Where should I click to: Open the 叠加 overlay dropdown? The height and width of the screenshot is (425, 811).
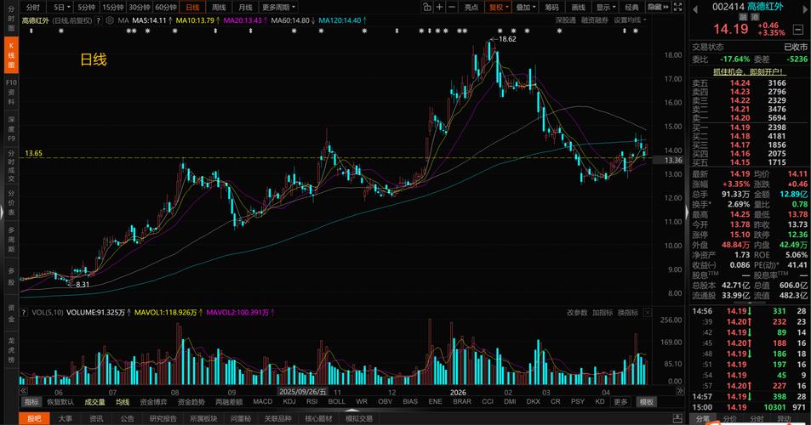[526, 8]
